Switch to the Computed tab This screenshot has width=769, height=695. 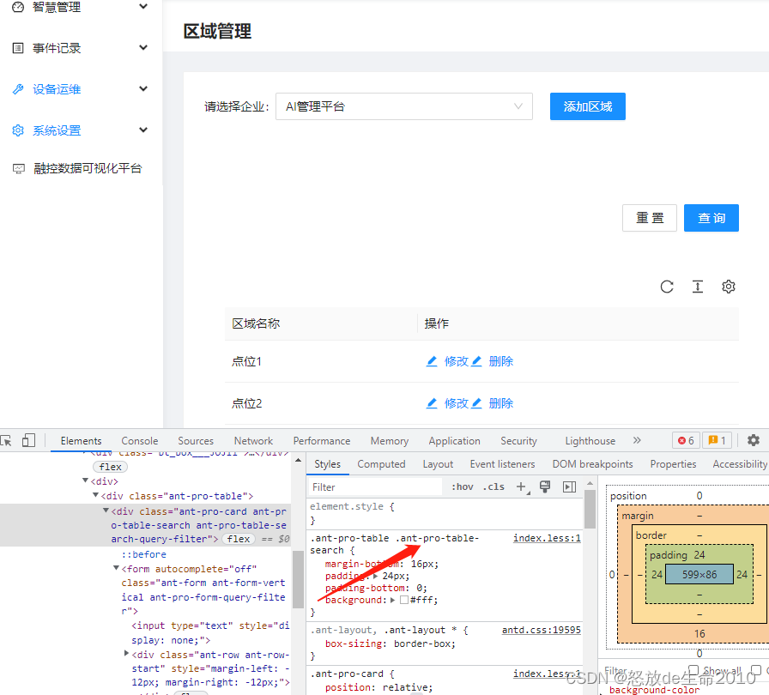click(381, 463)
